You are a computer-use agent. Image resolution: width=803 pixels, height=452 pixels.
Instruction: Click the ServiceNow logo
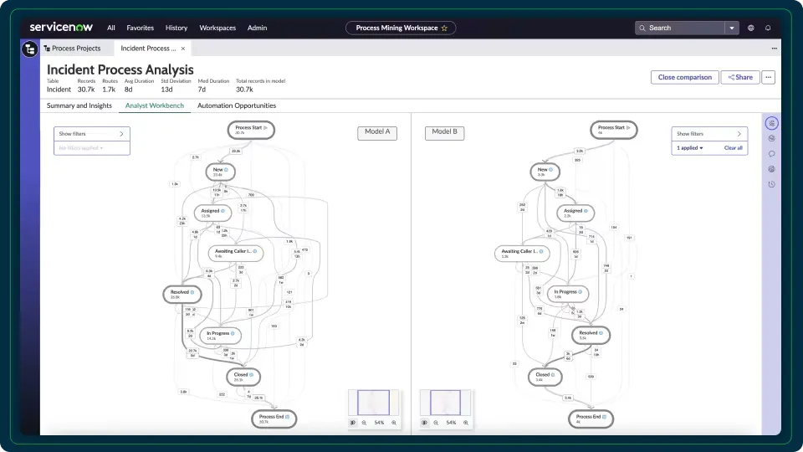[61, 27]
